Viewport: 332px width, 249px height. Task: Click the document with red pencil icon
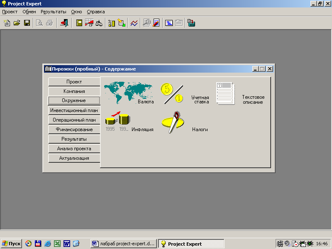(156, 23)
